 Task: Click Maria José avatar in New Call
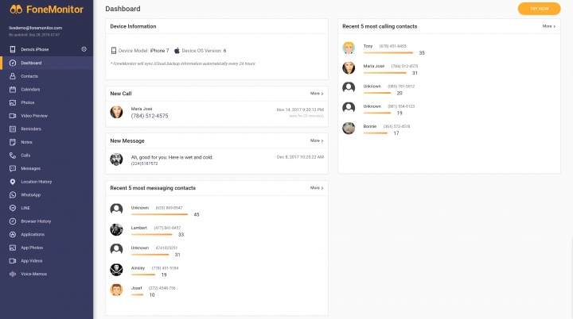pyautogui.click(x=116, y=112)
